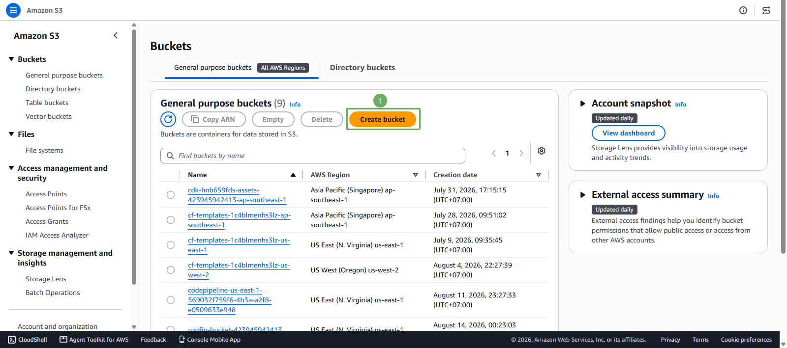Switch to Directory buckets tab
This screenshot has width=787, height=348.
363,68
